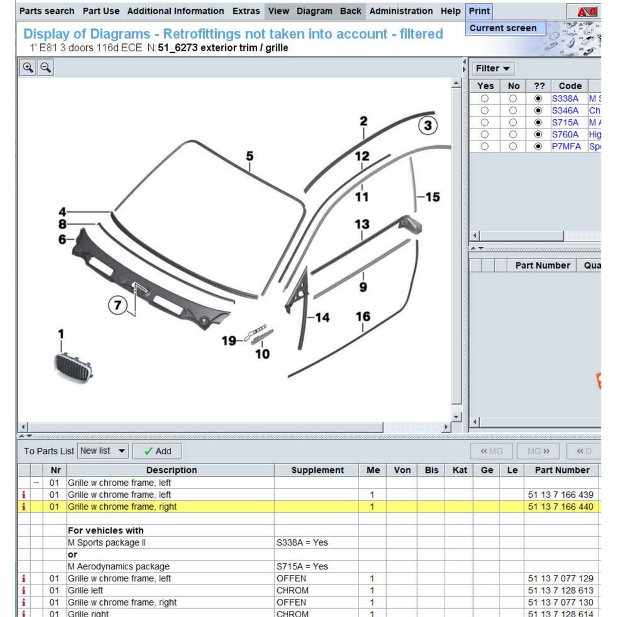The width and height of the screenshot is (617, 617).
Task: Click splitter arrows between diagram and filter panel
Action: (465, 66)
